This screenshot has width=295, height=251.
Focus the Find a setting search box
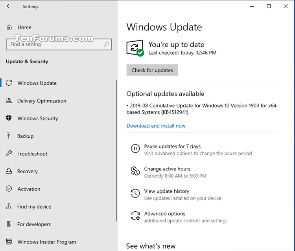[x=59, y=44]
